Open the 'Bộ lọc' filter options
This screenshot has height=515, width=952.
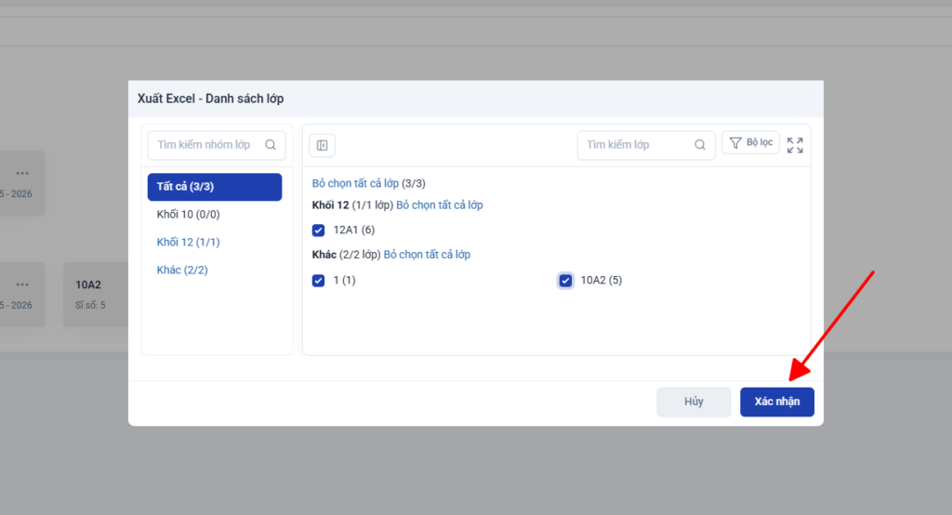point(750,143)
